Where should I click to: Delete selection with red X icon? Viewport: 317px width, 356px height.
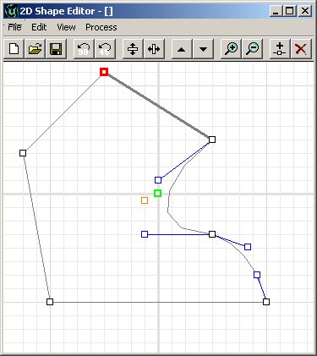click(301, 49)
